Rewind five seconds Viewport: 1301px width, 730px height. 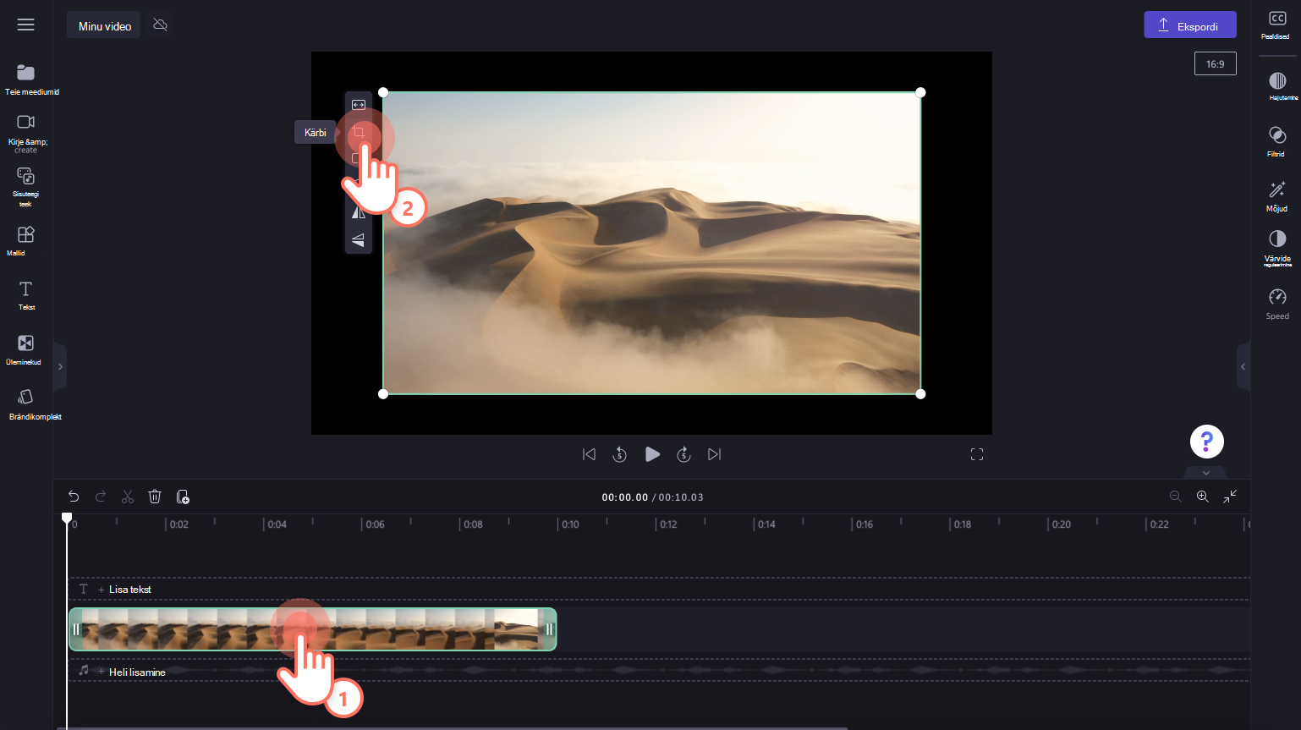619,454
